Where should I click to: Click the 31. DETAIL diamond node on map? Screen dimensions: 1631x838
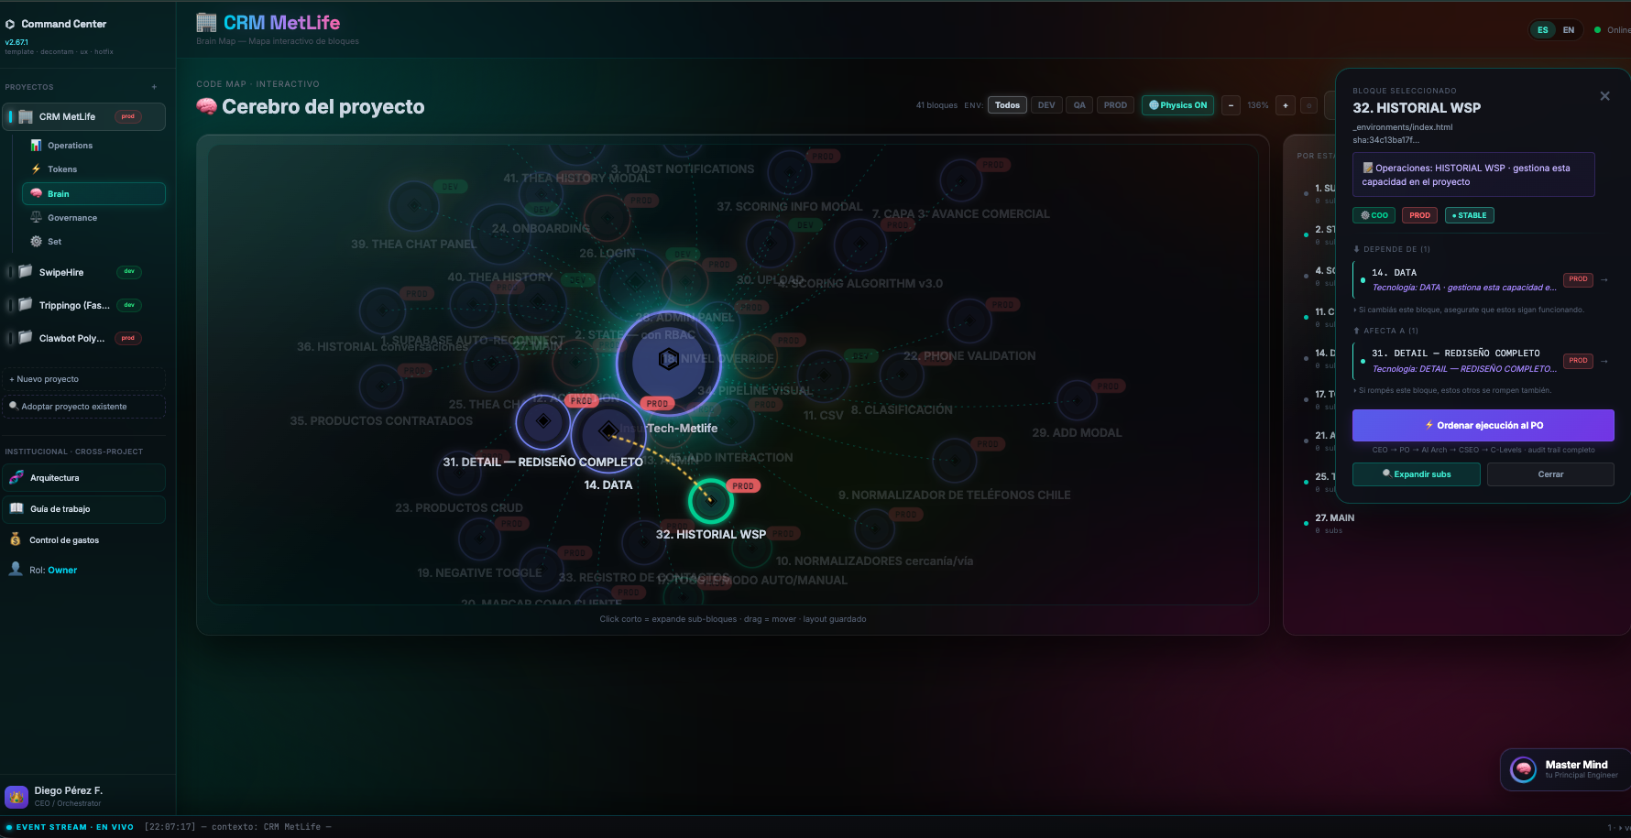pyautogui.click(x=543, y=421)
